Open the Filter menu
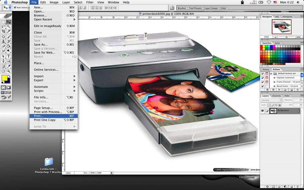Screen dimensions: 304x190 [90, 2]
